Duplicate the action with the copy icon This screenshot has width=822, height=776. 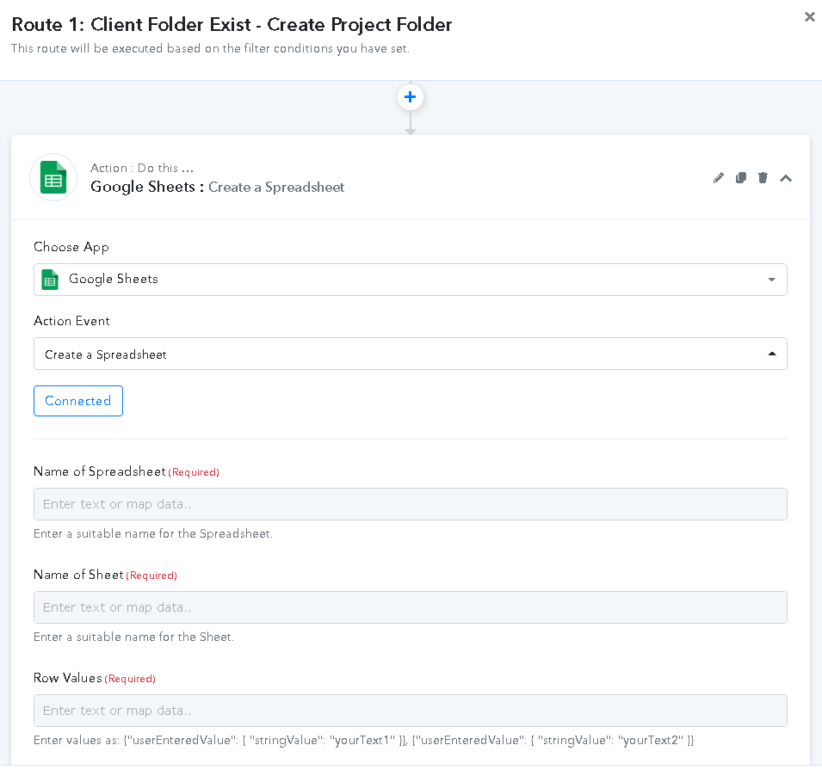(x=741, y=177)
